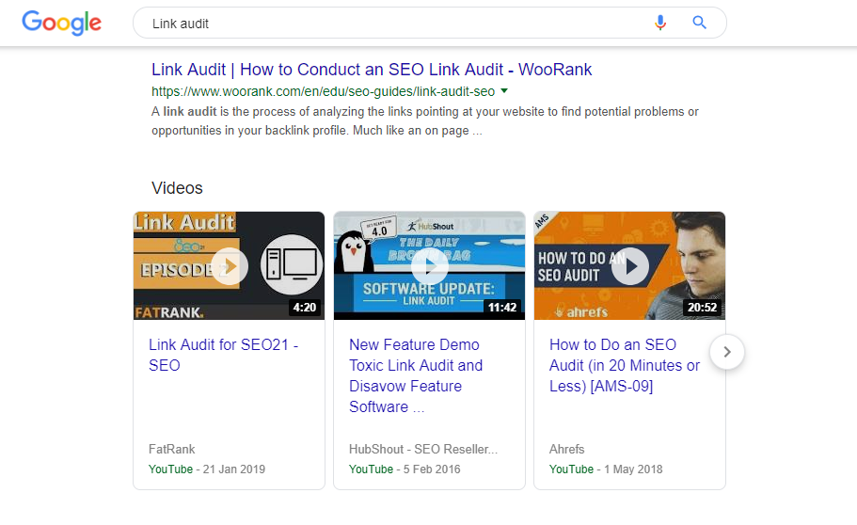Click the Ahrefs channel name
Viewport: 857px width, 525px height.
click(566, 449)
